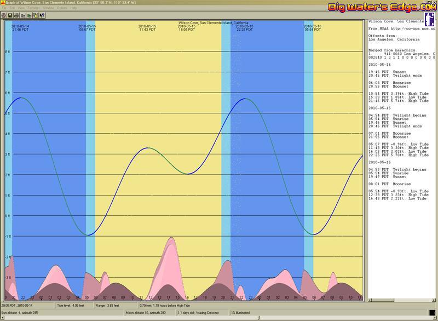Click the Big Water's Edge.com logo

point(382,8)
